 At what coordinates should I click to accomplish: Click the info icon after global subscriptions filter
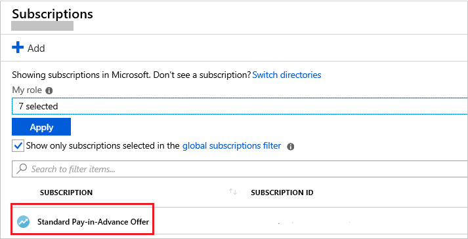click(x=290, y=147)
